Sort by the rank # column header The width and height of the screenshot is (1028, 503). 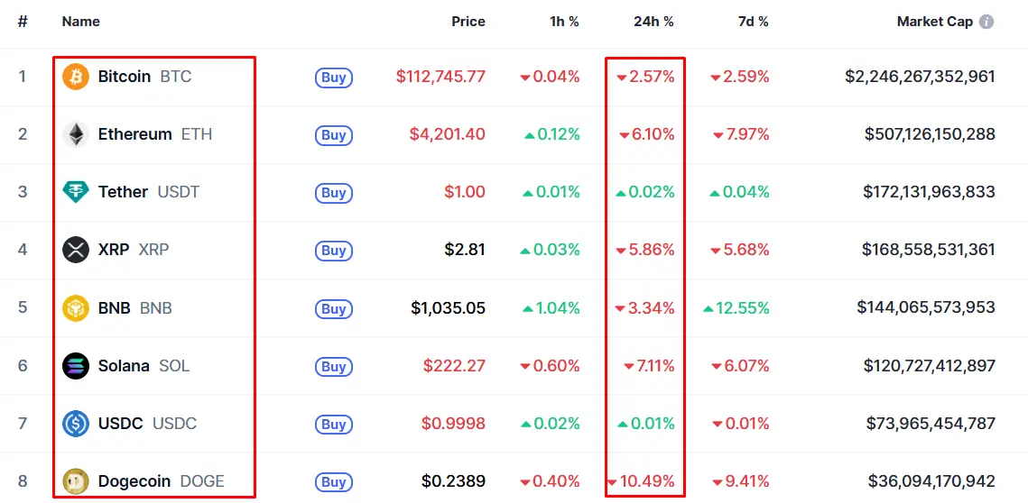(x=23, y=22)
